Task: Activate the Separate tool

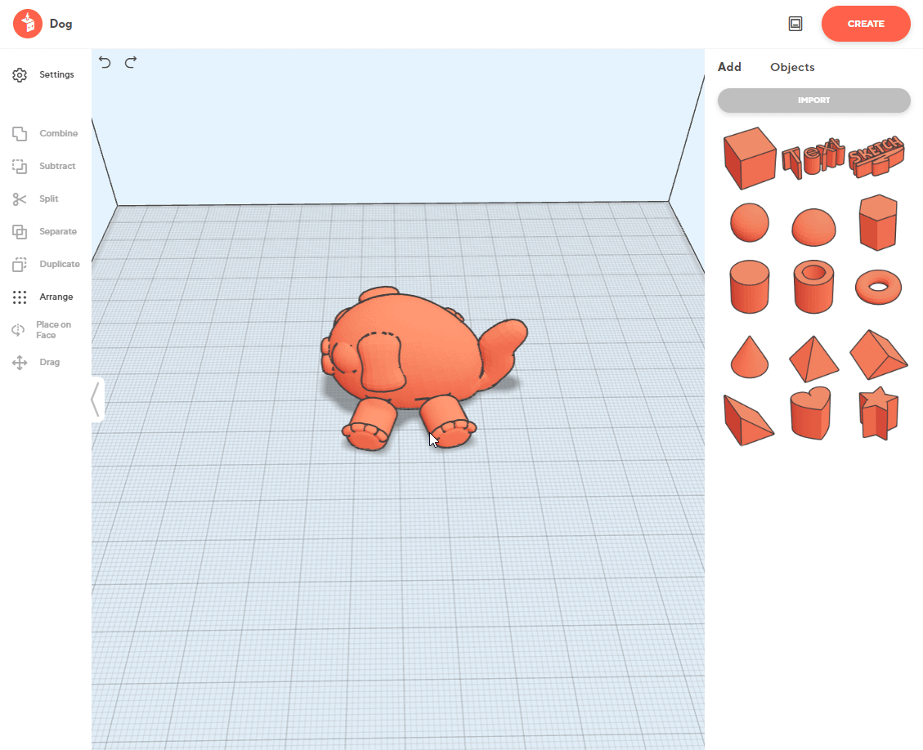Action: 46,232
